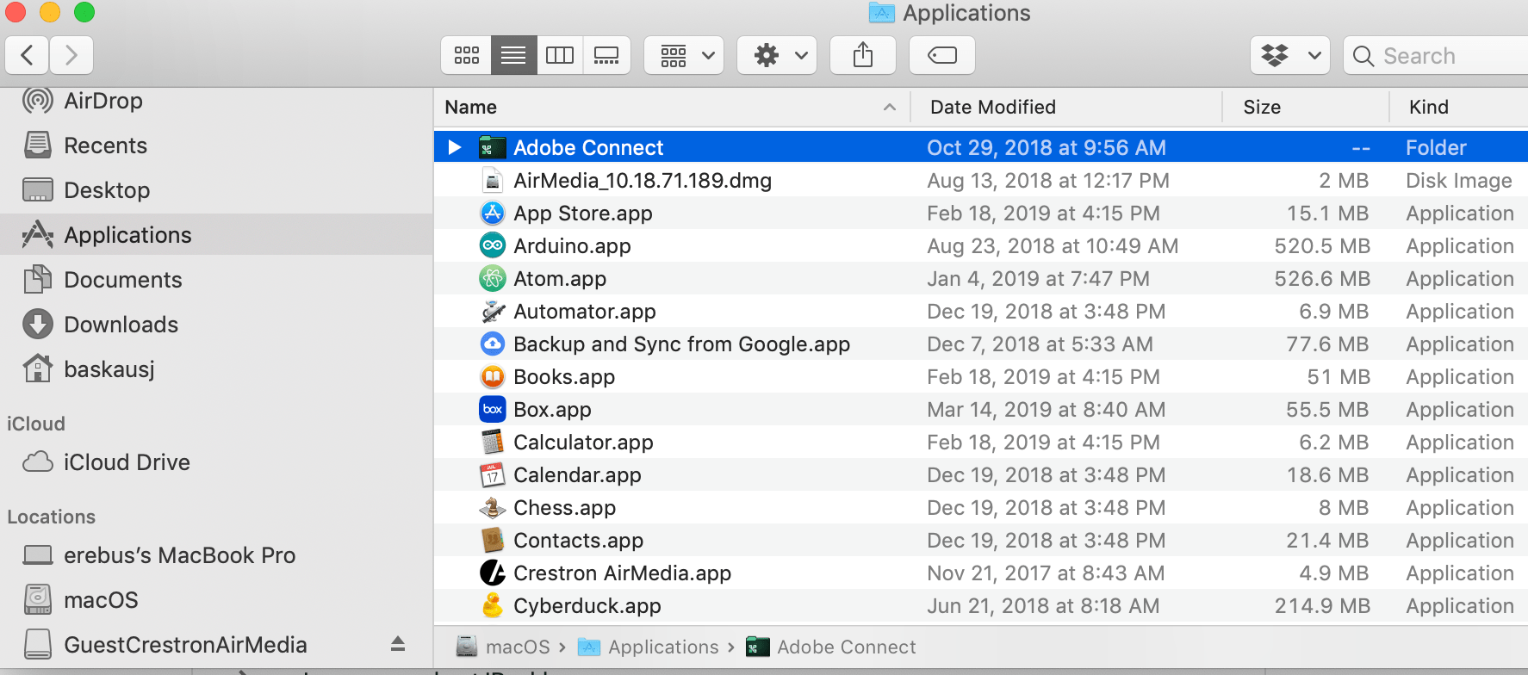Select the Chess app icon
The height and width of the screenshot is (675, 1528).
pyautogui.click(x=492, y=508)
